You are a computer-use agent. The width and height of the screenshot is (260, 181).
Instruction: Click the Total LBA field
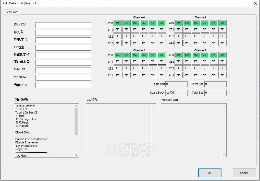[x=63, y=70]
